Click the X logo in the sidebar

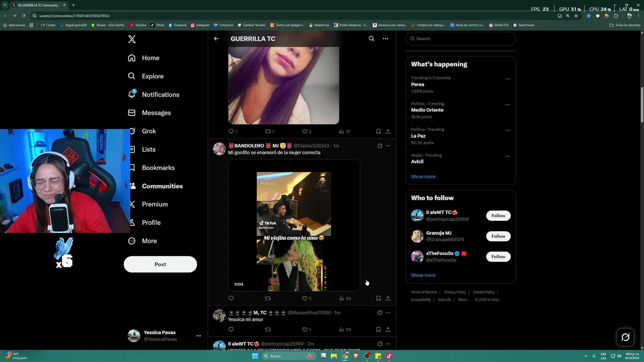coord(132,39)
